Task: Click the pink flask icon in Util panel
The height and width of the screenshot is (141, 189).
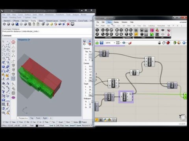Action: point(169,34)
